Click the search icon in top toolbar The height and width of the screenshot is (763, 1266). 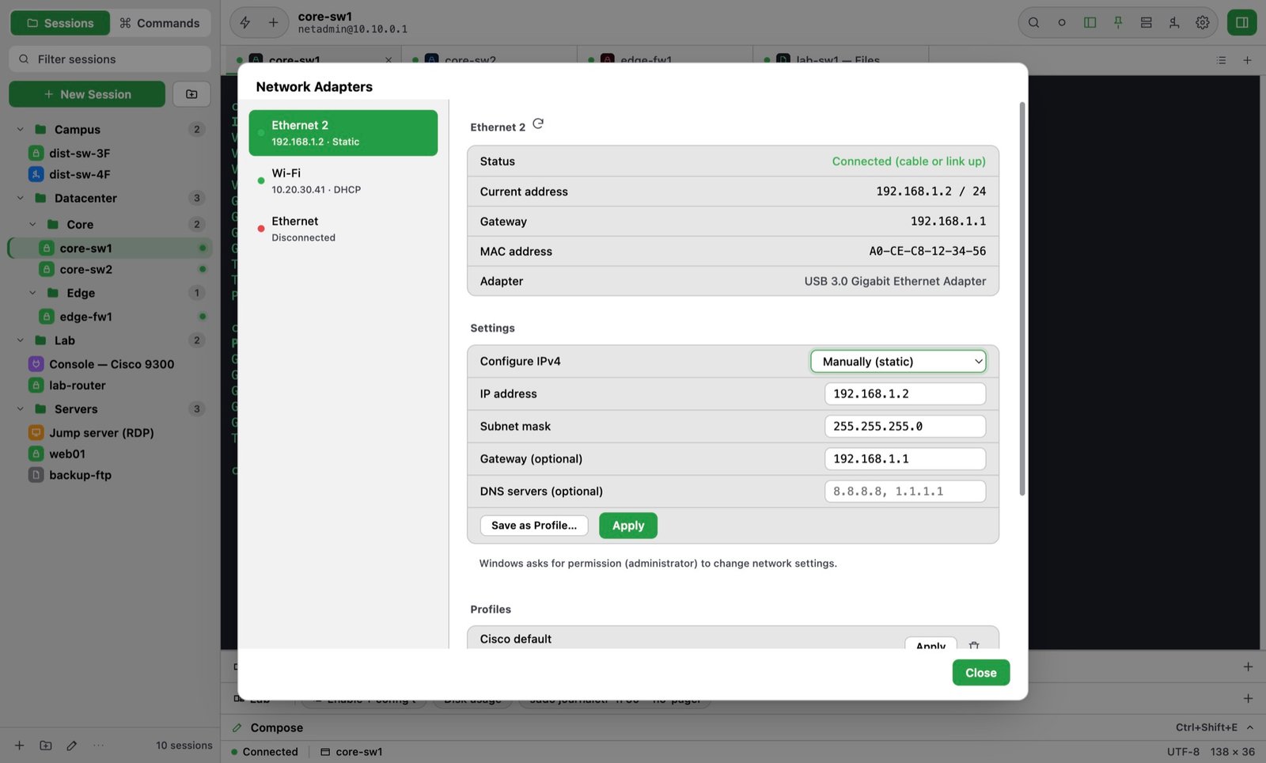[1033, 23]
